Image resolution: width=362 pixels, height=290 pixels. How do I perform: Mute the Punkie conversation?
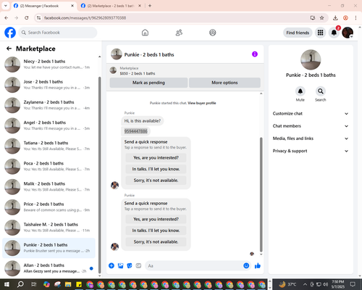click(300, 91)
